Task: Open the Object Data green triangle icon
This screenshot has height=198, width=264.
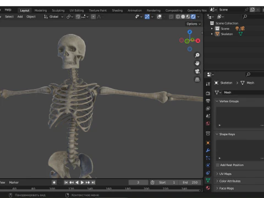Action: click(208, 180)
